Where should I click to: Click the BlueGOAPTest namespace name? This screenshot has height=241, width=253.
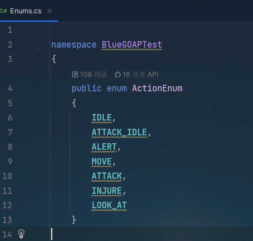(132, 45)
